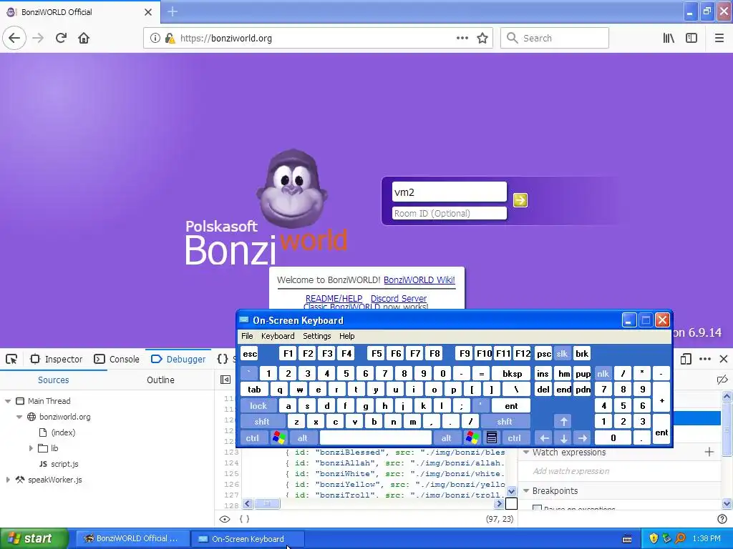Open devtools more options ellipsis
The height and width of the screenshot is (549, 733).
click(x=705, y=359)
